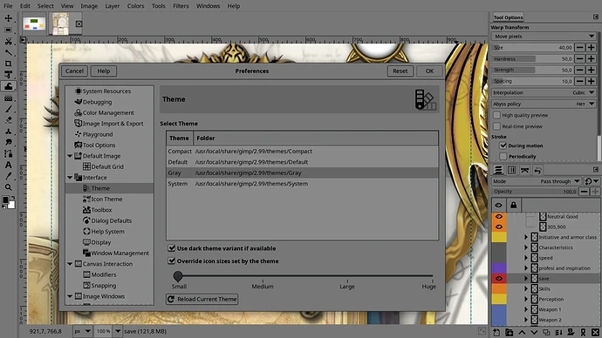
Task: Open the Select menu
Action: [45, 6]
